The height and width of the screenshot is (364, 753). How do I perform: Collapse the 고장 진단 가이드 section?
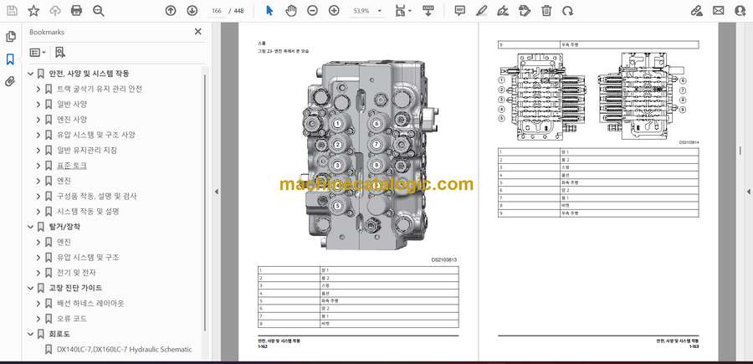30,288
